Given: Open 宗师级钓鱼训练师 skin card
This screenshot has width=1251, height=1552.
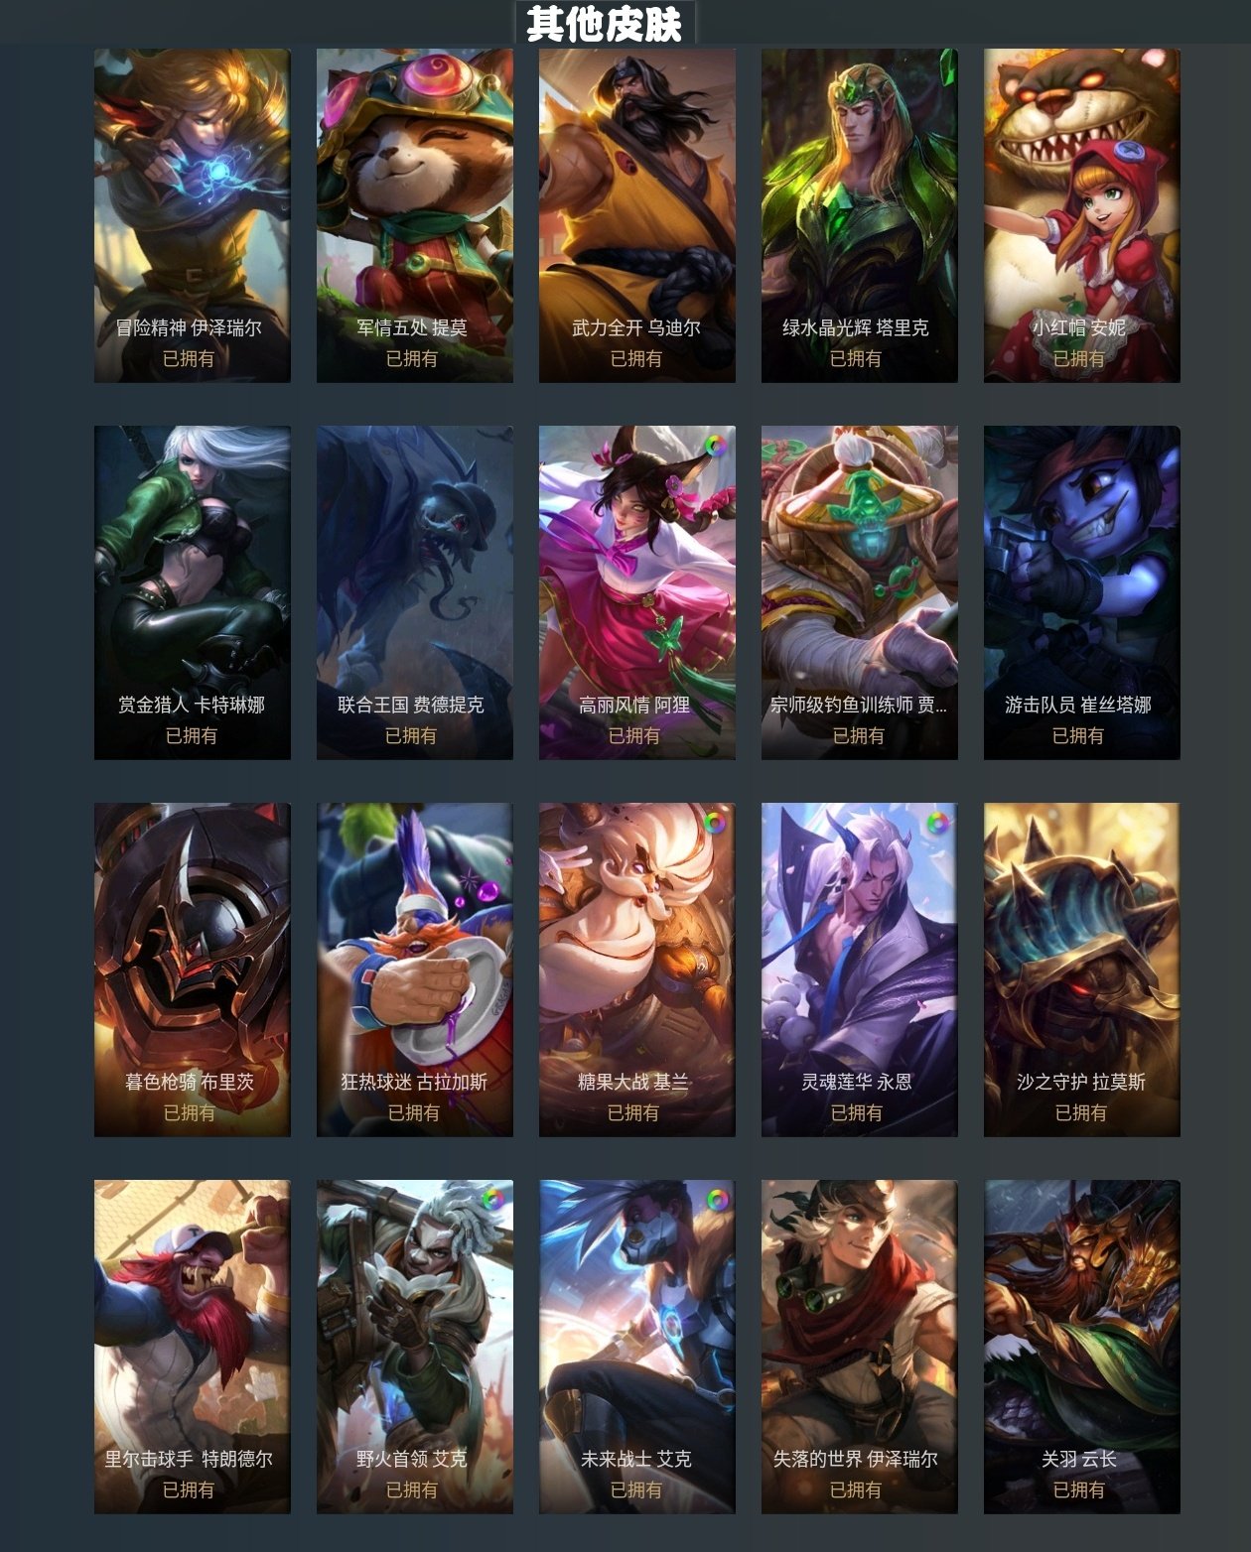Looking at the screenshot, I should 860,592.
